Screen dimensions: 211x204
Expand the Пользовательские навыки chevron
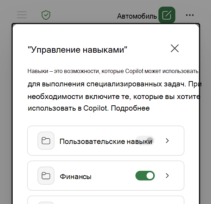[167, 141]
